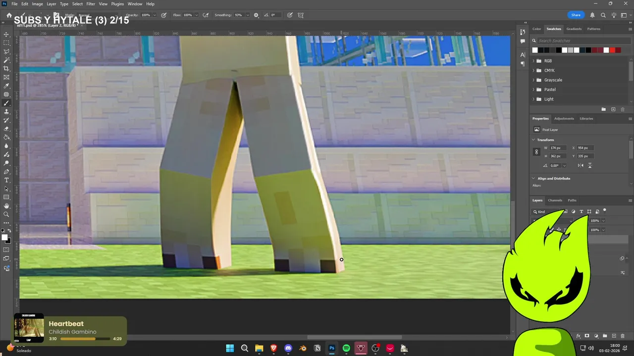
Task: Select the Polygonal Lasso tool
Action: pyautogui.click(x=6, y=51)
